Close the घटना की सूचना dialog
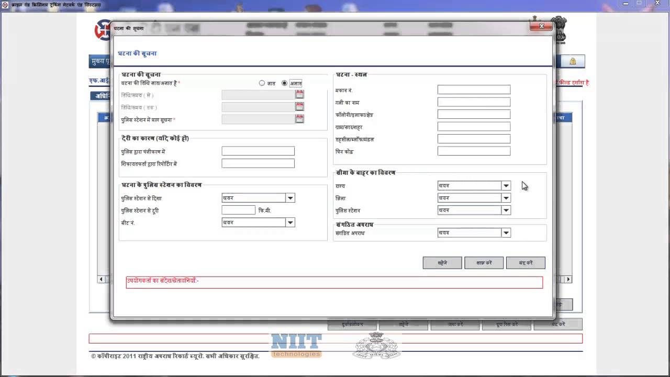670x377 pixels. tap(541, 26)
